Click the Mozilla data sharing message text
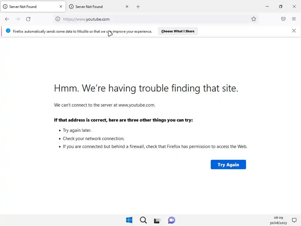The width and height of the screenshot is (301, 226). coord(82,31)
